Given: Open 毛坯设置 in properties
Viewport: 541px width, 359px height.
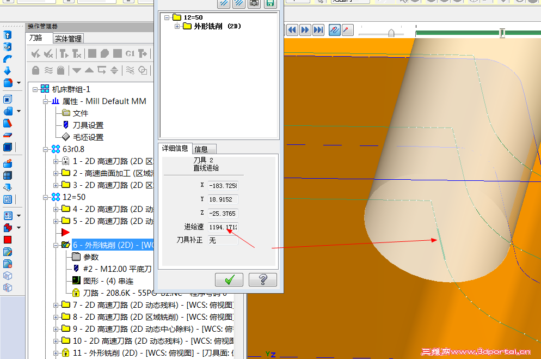Looking at the screenshot, I should pos(88,137).
